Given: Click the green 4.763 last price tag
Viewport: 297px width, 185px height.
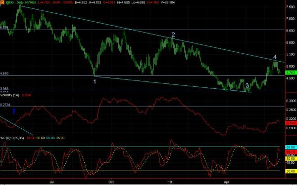Looking at the screenshot, I should [x=291, y=73].
